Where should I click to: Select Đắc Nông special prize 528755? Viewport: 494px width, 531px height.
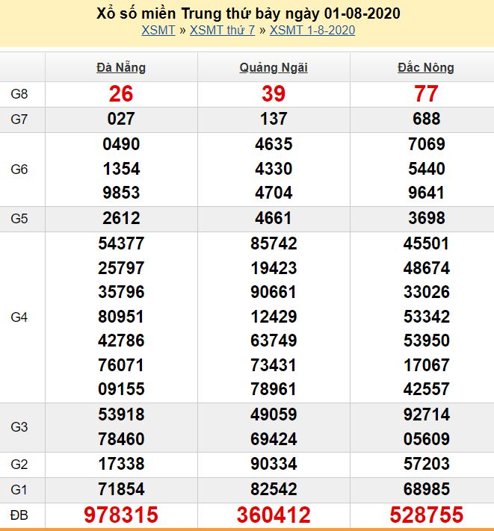(425, 515)
